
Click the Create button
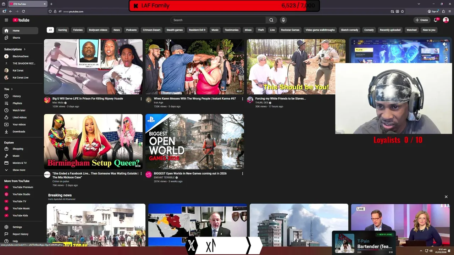click(422, 20)
